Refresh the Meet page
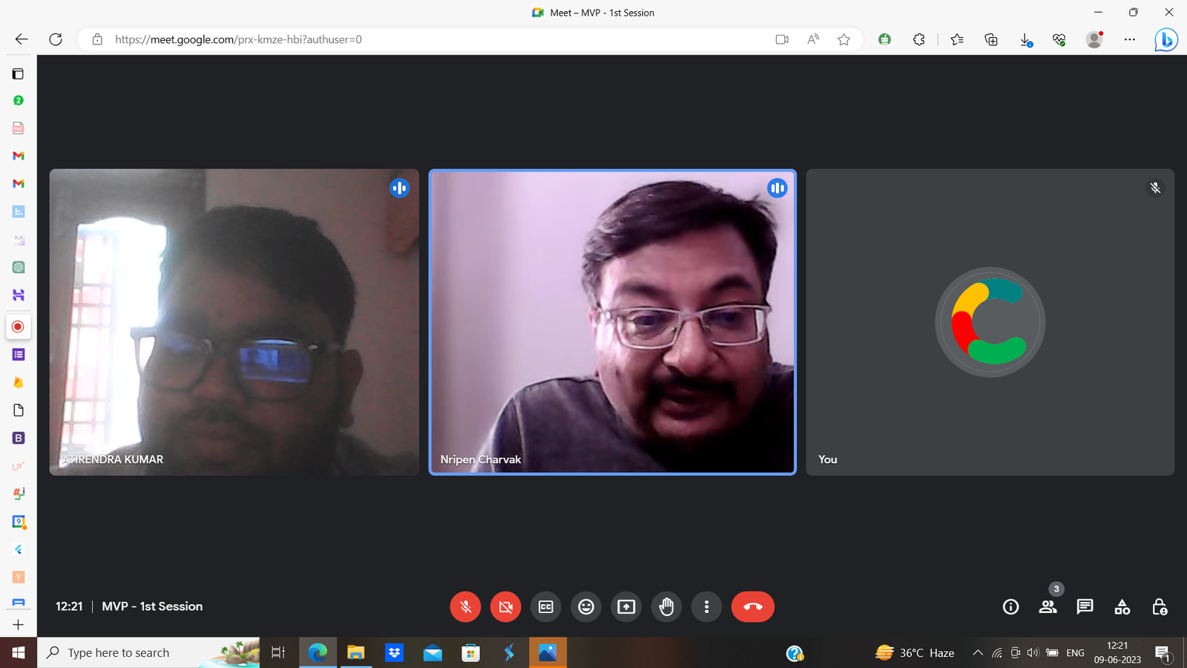Image resolution: width=1187 pixels, height=668 pixels. pyautogui.click(x=56, y=39)
